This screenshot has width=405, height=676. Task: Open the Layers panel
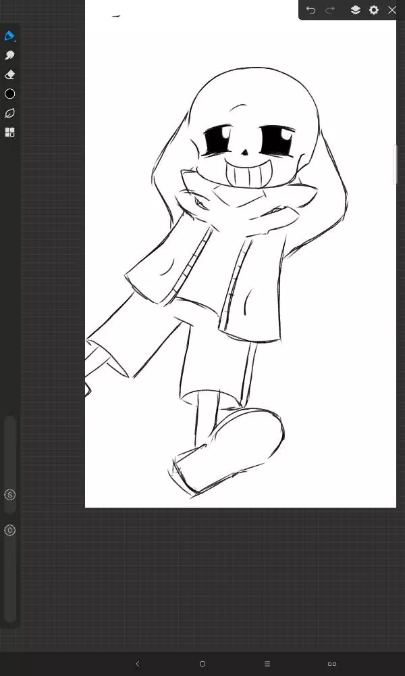(355, 10)
